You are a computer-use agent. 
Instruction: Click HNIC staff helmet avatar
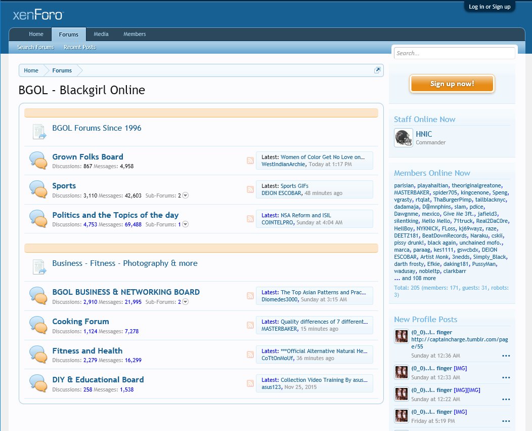[403, 138]
